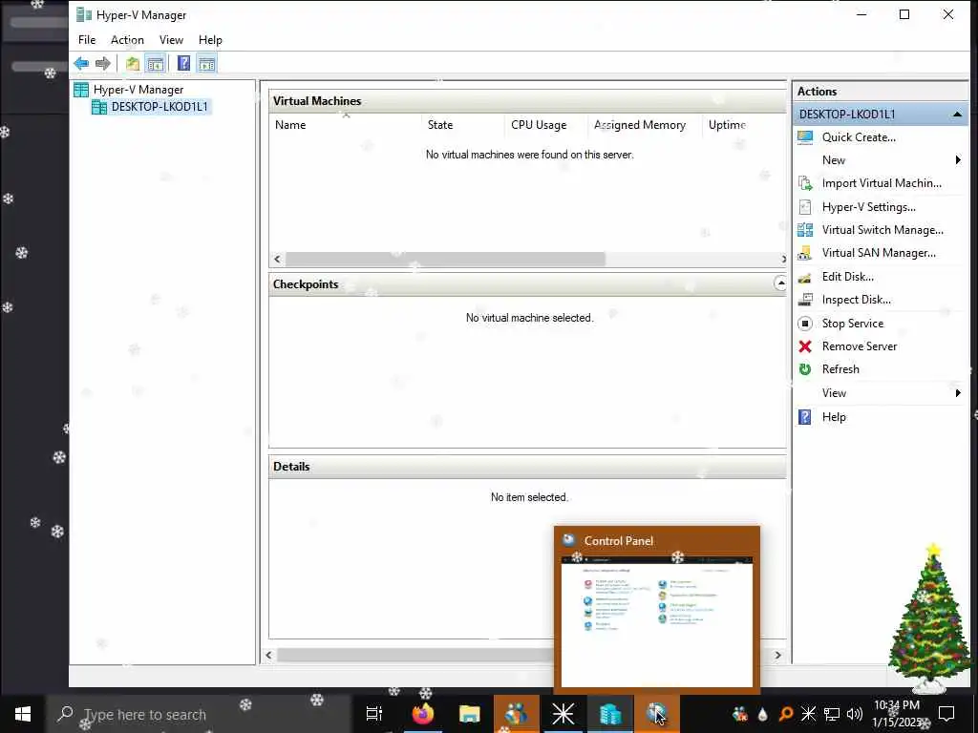Open the volume speaker tray icon

[x=855, y=714]
